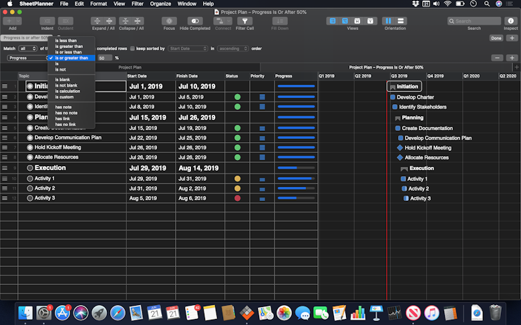Click priority icon for Develop Communication Plan
Image resolution: width=521 pixels, height=325 pixels.
pyautogui.click(x=262, y=137)
